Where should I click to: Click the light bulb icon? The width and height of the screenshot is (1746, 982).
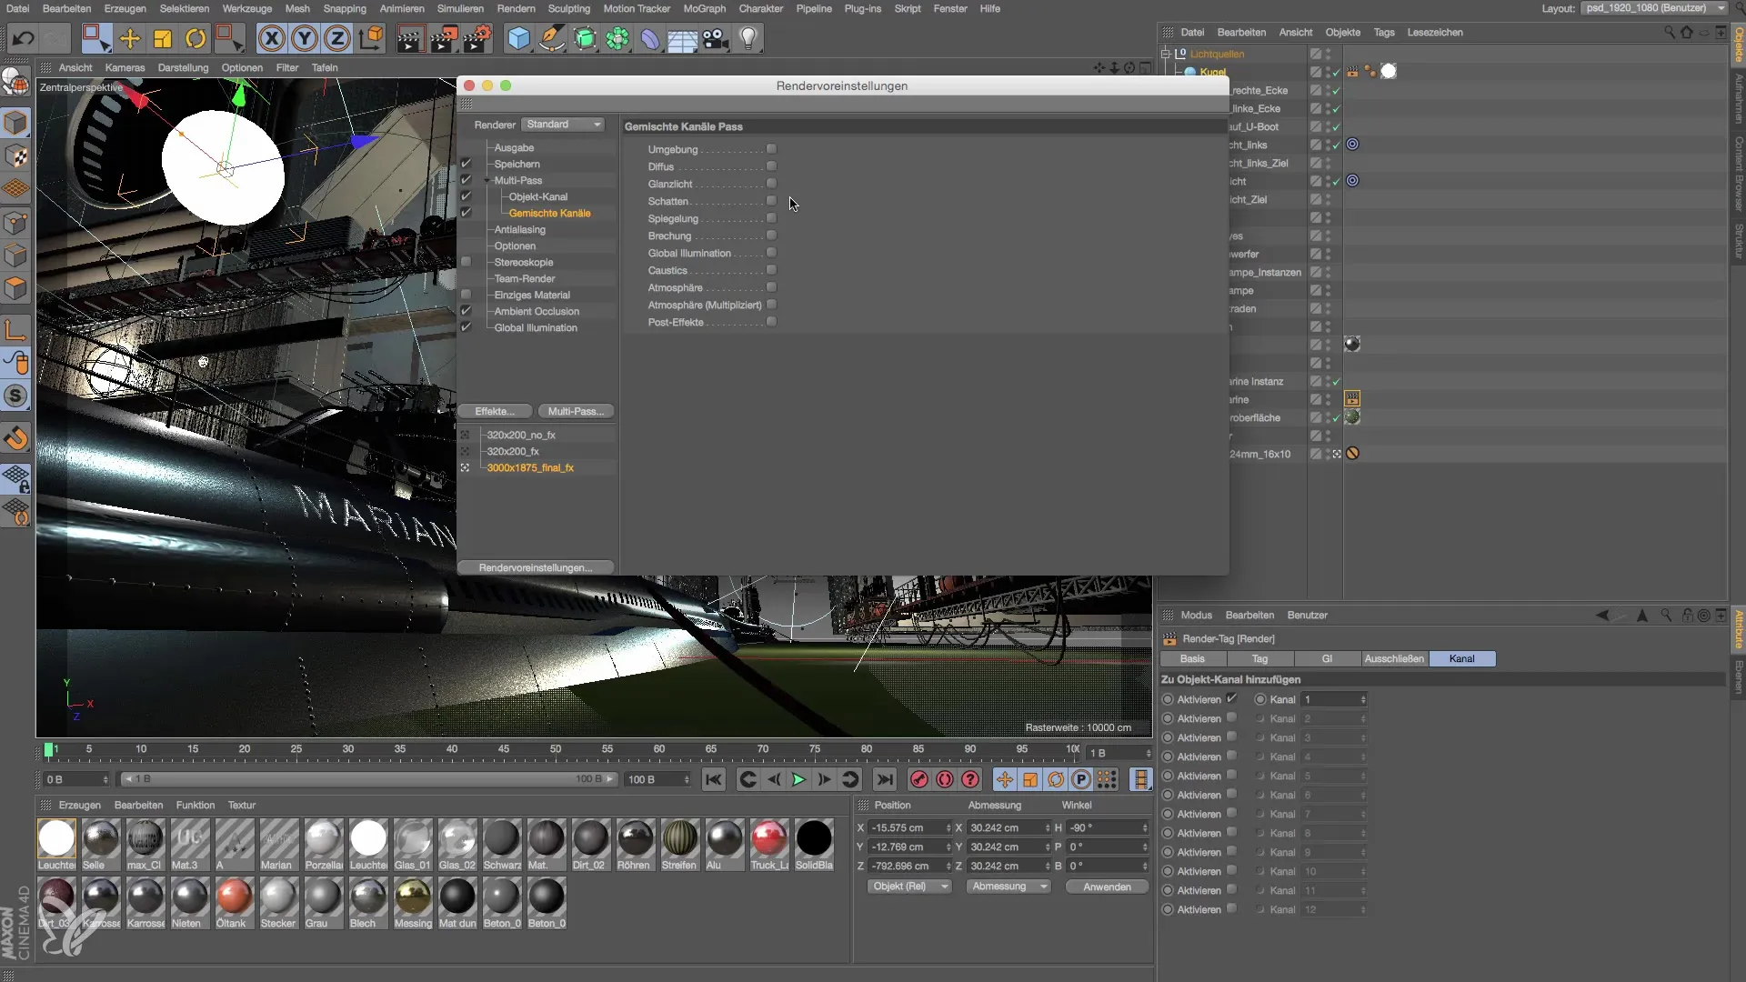click(748, 38)
